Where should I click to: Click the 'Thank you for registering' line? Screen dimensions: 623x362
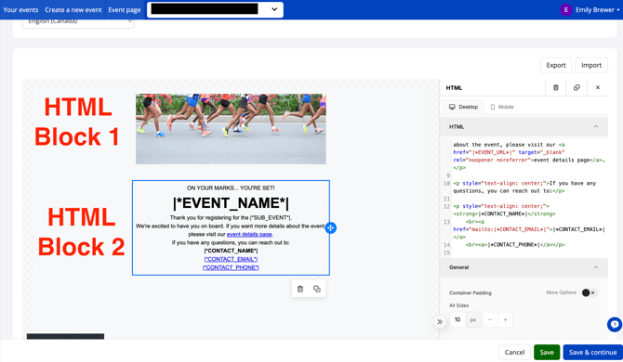(x=231, y=218)
